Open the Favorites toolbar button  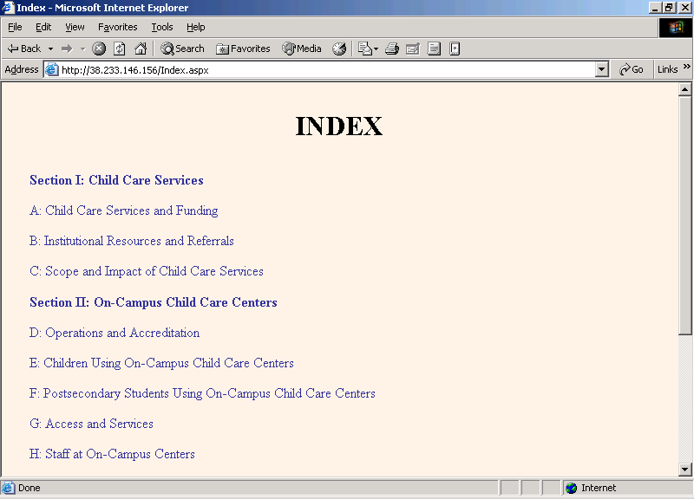(243, 49)
